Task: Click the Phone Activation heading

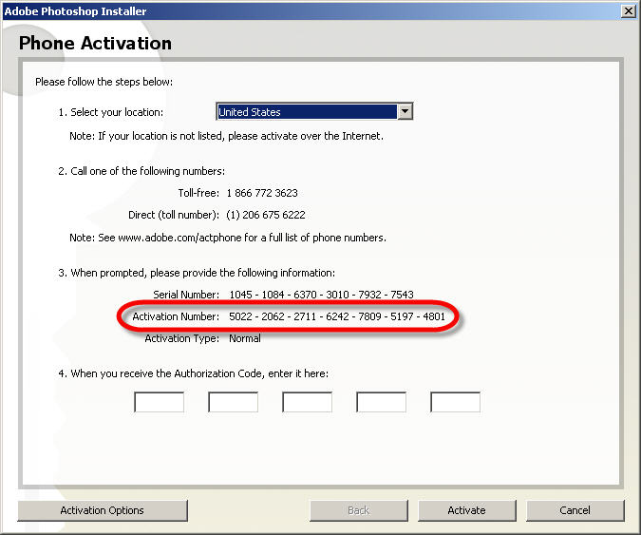Action: tap(95, 44)
